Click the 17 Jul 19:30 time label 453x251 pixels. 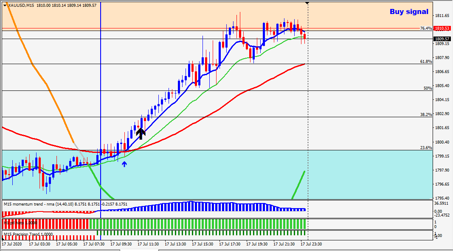257,244
